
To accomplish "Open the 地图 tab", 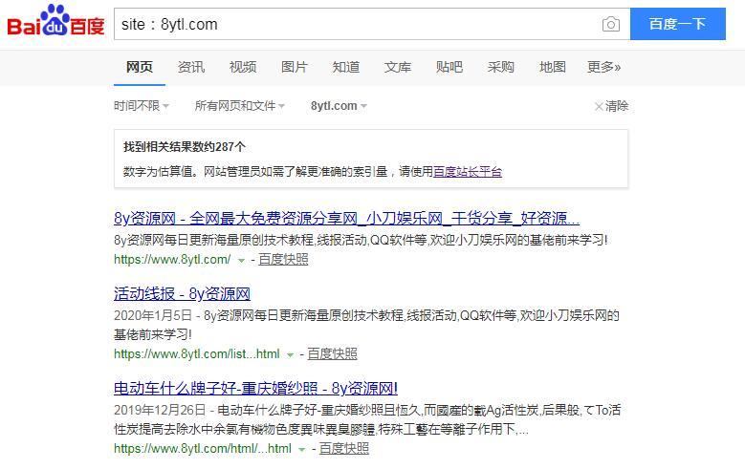I will [x=552, y=67].
